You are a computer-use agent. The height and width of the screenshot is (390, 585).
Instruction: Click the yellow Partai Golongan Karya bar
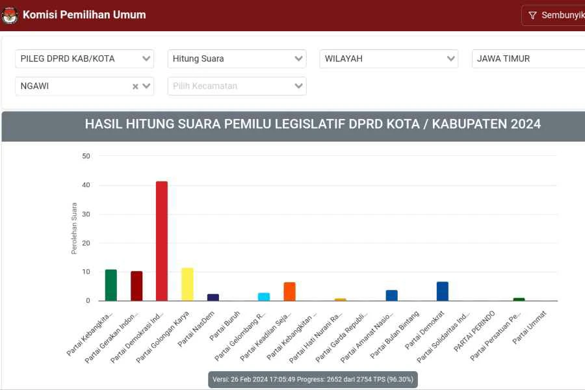click(187, 285)
